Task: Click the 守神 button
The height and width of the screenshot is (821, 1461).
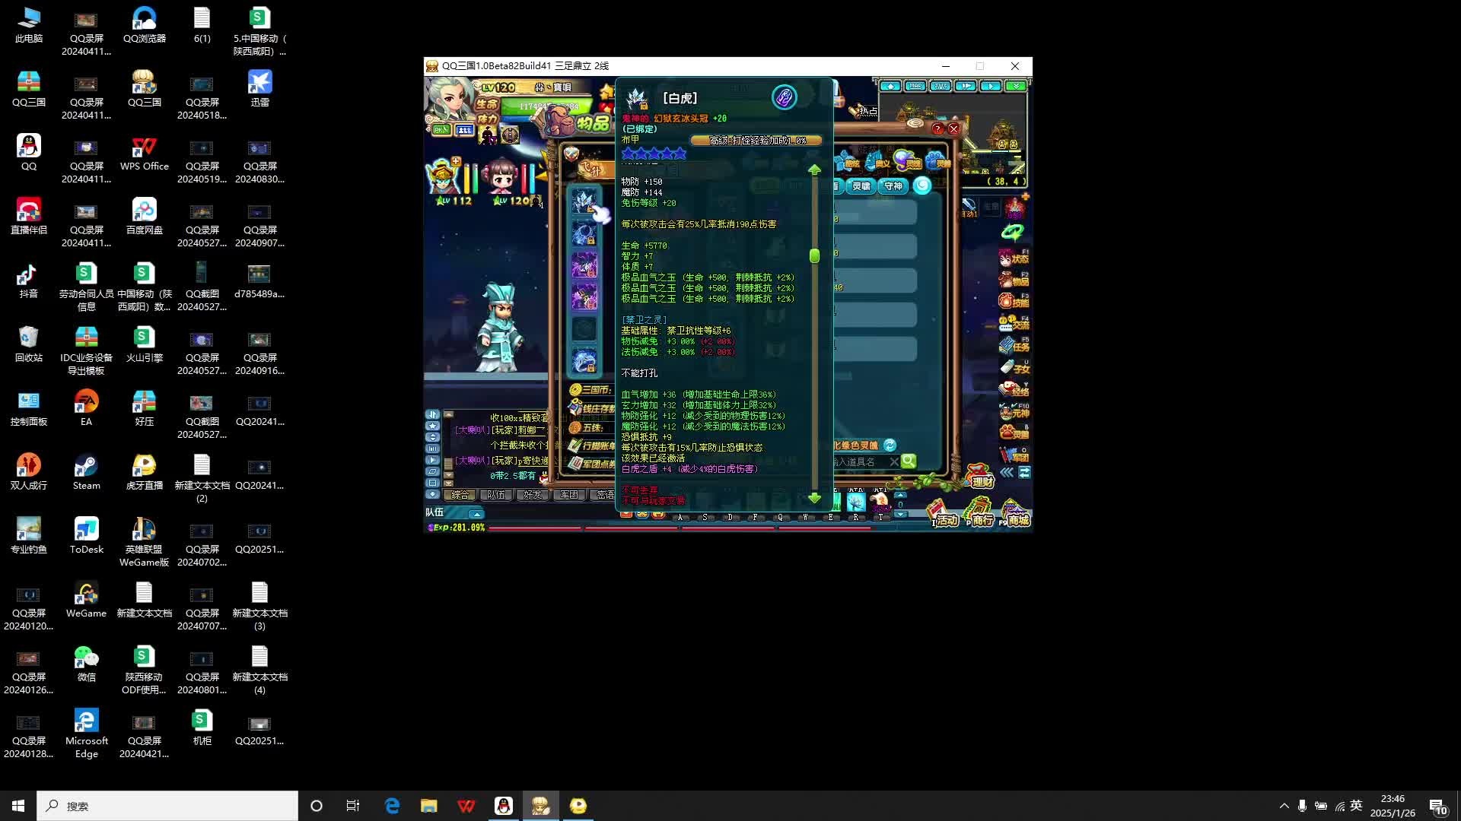Action: [x=893, y=186]
